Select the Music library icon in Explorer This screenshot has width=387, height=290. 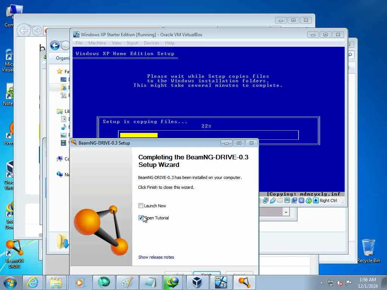[63, 127]
